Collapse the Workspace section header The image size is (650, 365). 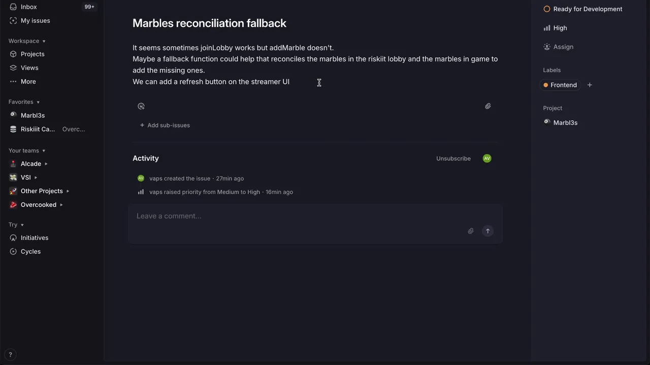pyautogui.click(x=26, y=41)
